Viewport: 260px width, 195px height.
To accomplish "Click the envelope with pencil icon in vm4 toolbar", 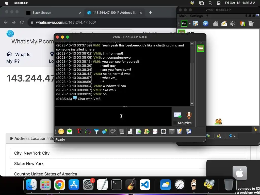I will [x=224, y=24].
